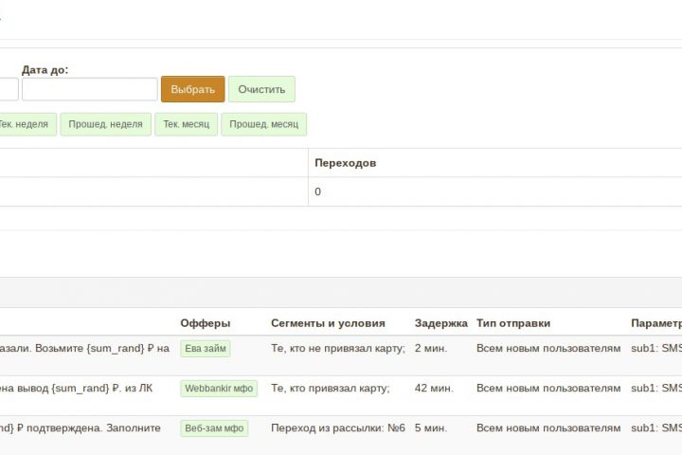The height and width of the screenshot is (455, 682).
Task: Click the 2 мин. delay cell
Action: point(431,348)
